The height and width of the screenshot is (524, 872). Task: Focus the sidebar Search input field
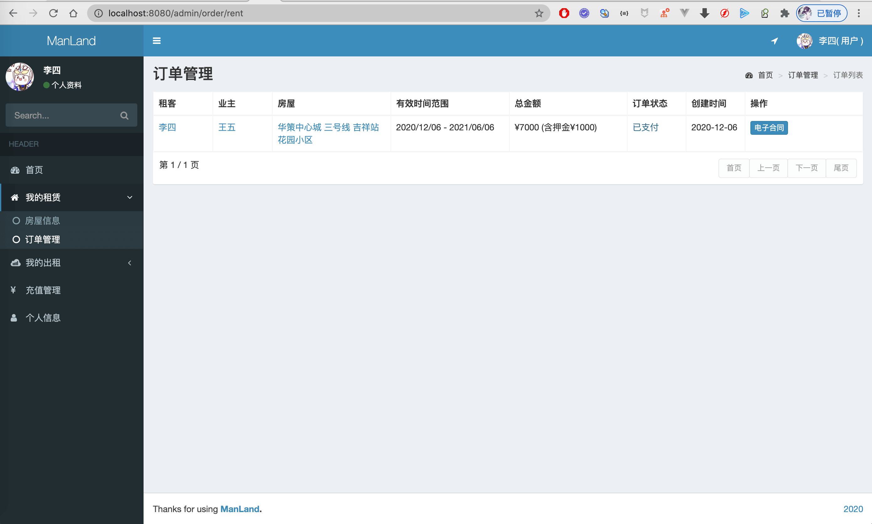pyautogui.click(x=62, y=115)
